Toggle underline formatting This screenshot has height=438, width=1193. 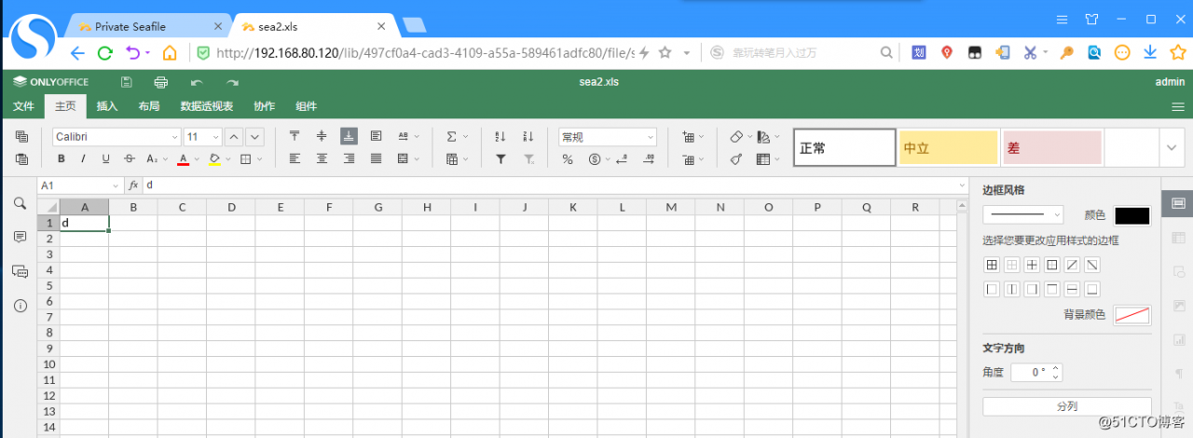(105, 159)
